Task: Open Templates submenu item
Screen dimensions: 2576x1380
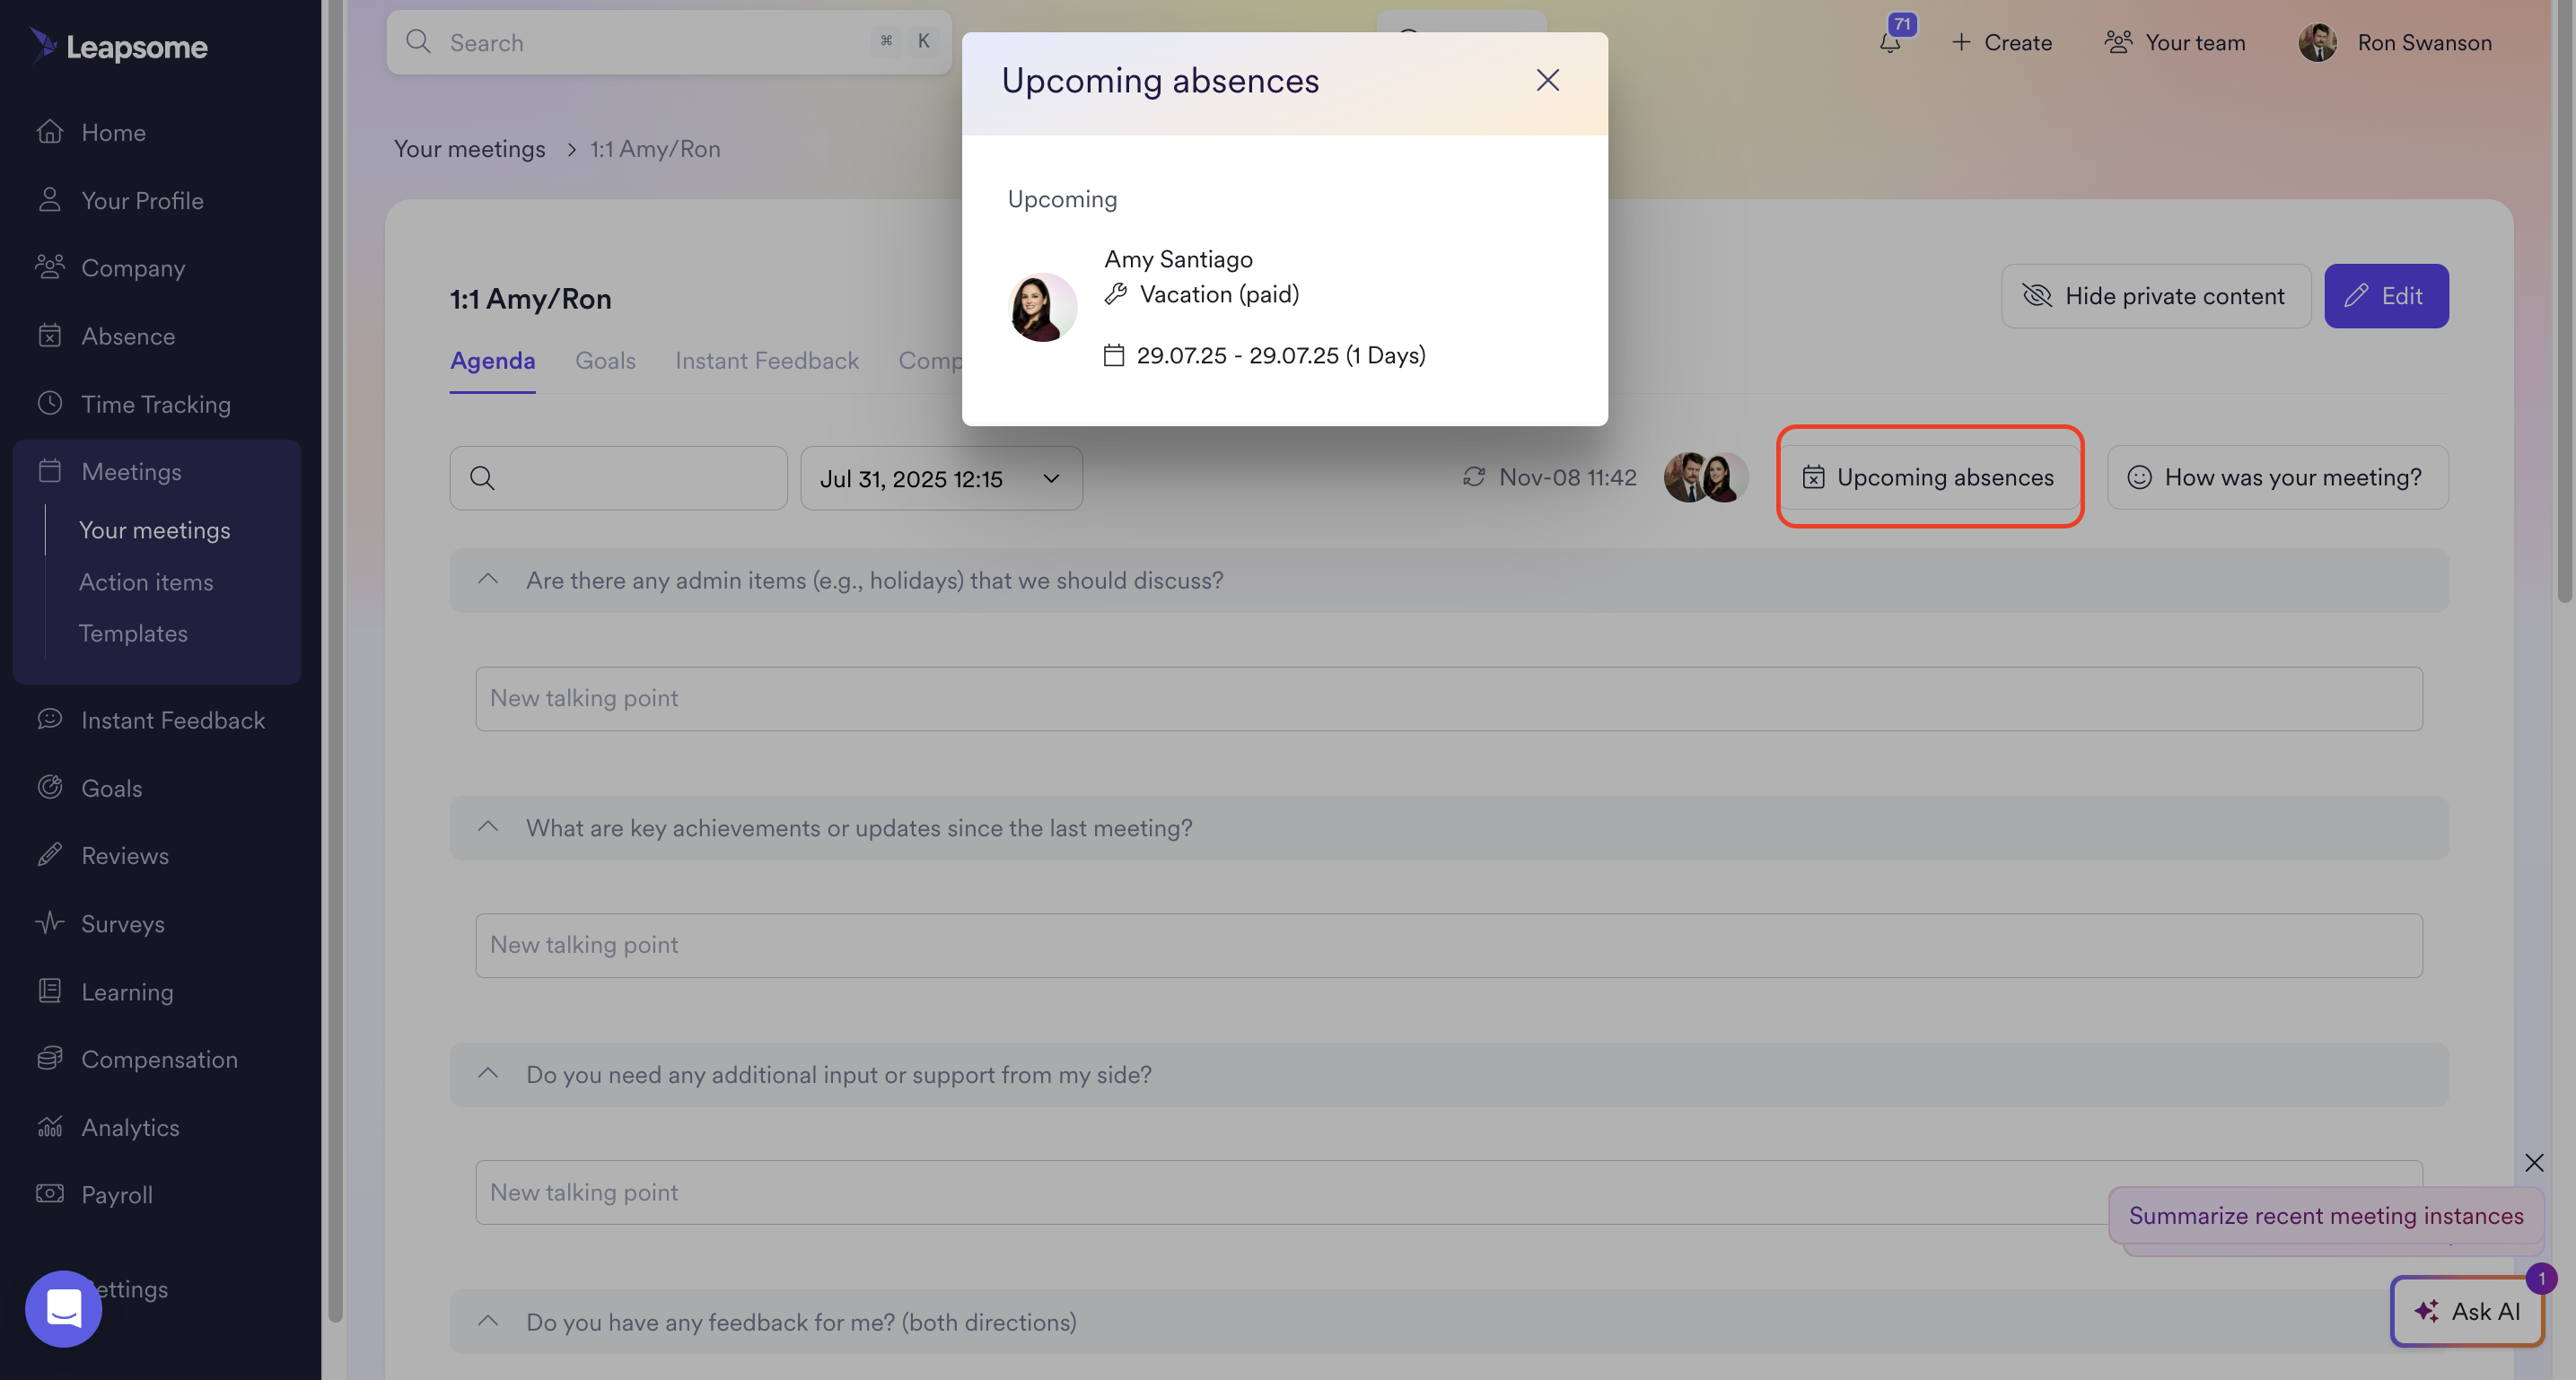Action: click(133, 633)
